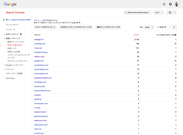This screenshot has height=135, width=183.
Task: Go to the previous results page arrow
Action: tap(170, 27)
